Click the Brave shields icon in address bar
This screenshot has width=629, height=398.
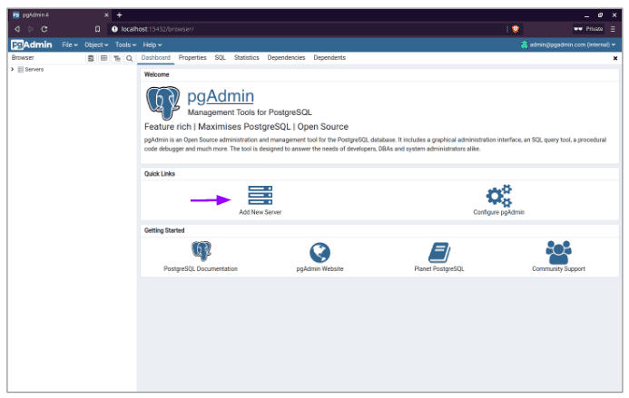point(516,29)
